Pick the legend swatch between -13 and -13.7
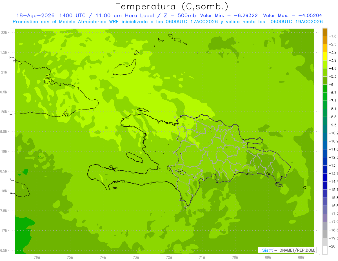The image size is (338, 261). pyautogui.click(x=325, y=169)
